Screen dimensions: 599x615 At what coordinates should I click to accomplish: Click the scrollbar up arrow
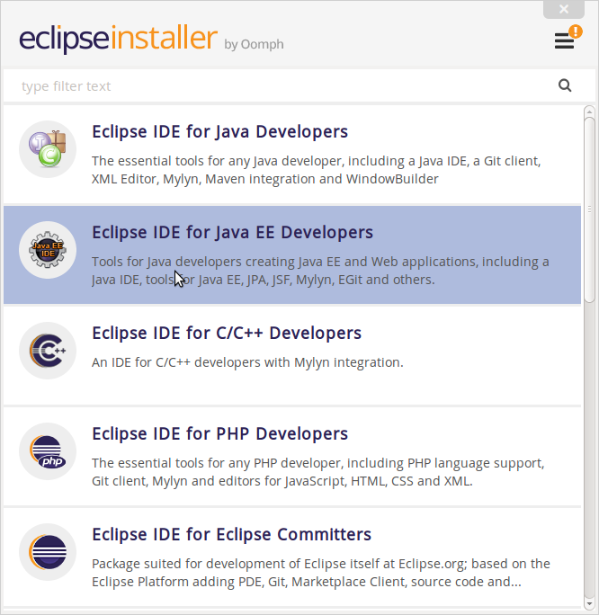pos(589,111)
